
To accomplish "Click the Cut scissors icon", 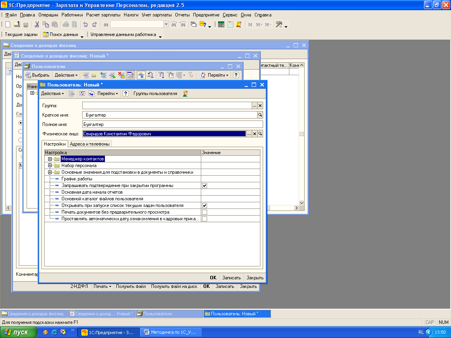I will click(37, 24).
